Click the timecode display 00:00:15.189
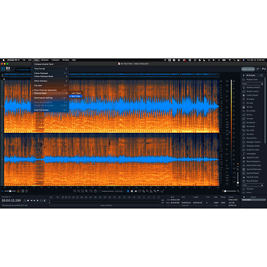 pos(11,201)
